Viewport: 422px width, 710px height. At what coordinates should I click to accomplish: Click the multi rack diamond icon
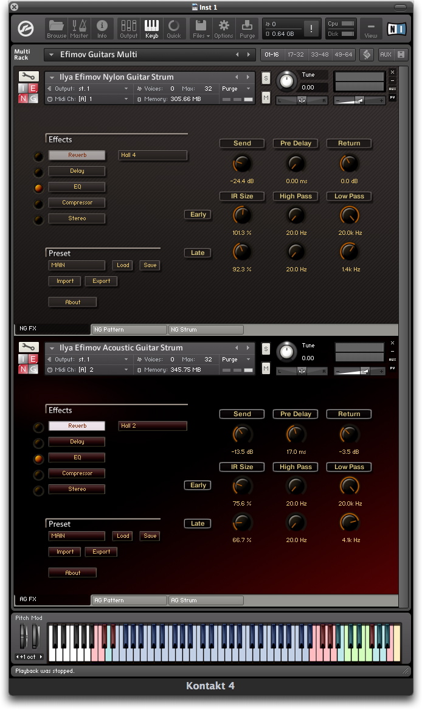(367, 54)
